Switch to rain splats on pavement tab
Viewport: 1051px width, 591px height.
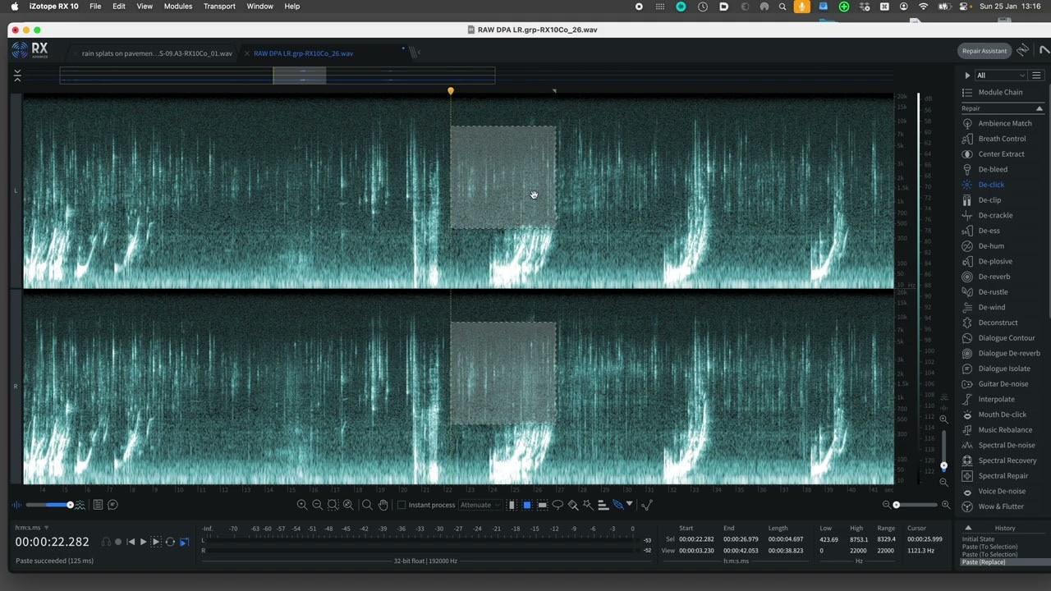(156, 53)
